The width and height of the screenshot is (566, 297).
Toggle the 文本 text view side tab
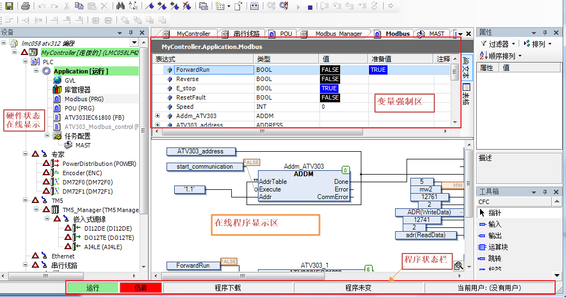466,66
